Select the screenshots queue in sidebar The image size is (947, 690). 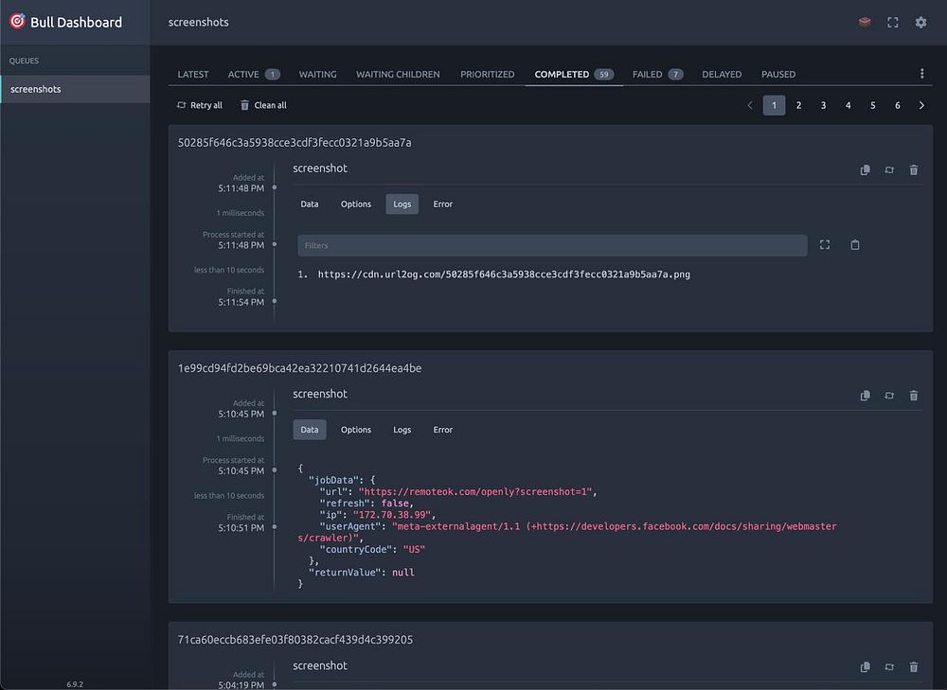pyautogui.click(x=75, y=89)
